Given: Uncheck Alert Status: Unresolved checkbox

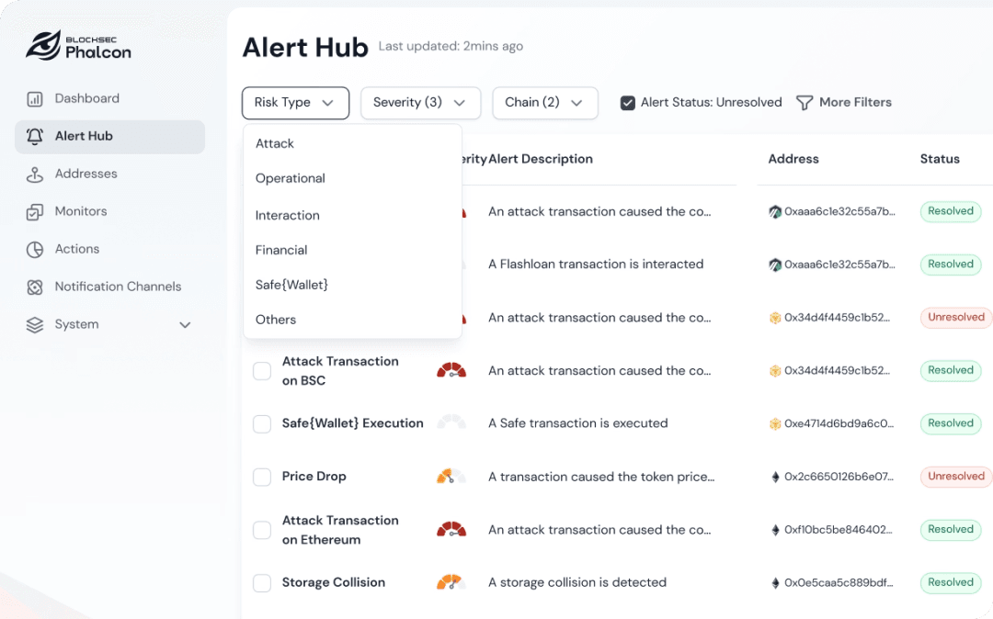Looking at the screenshot, I should (628, 103).
